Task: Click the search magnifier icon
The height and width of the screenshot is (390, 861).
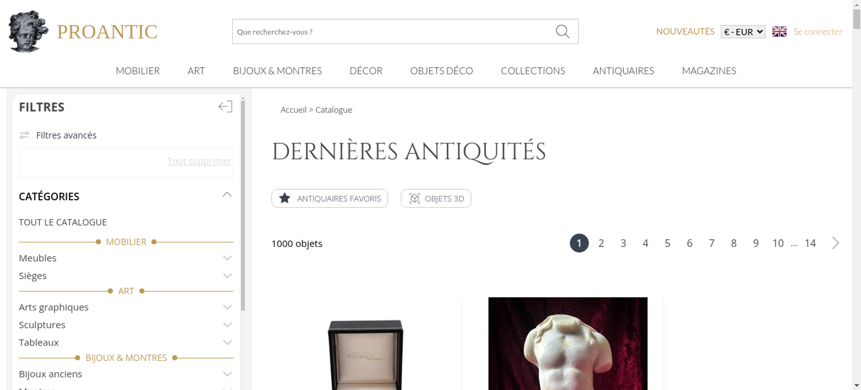Action: 562,31
